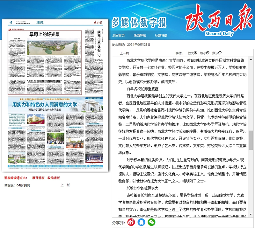The image size is (255, 229).
Task: Open 版面导航 page navigation
Action: click(140, 35)
